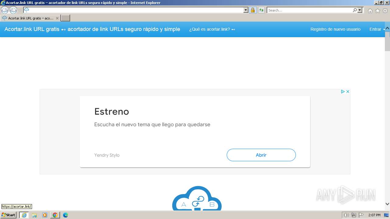The image size is (390, 219).
Task: Open File Explorer from the taskbar
Action: [x=34, y=215]
